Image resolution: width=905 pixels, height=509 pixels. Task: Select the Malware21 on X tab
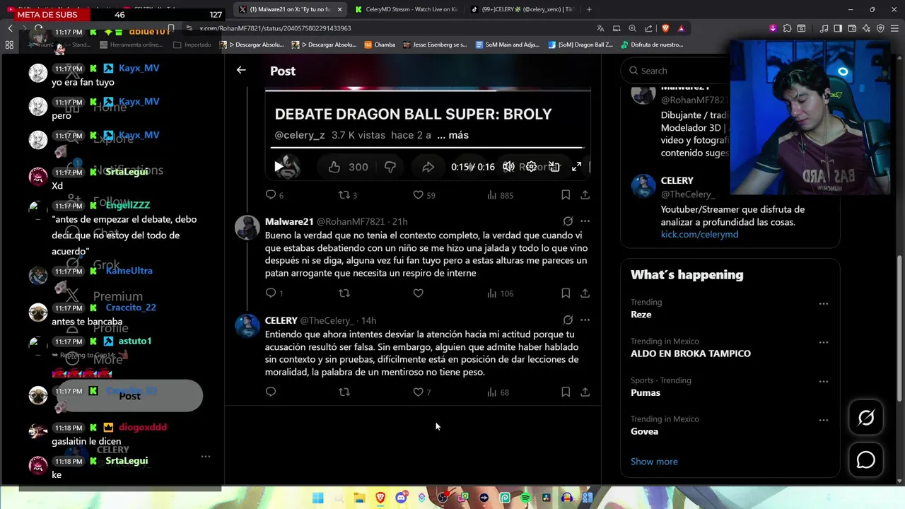pos(291,9)
